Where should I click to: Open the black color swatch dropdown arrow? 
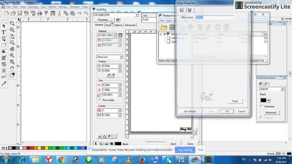click(268, 100)
